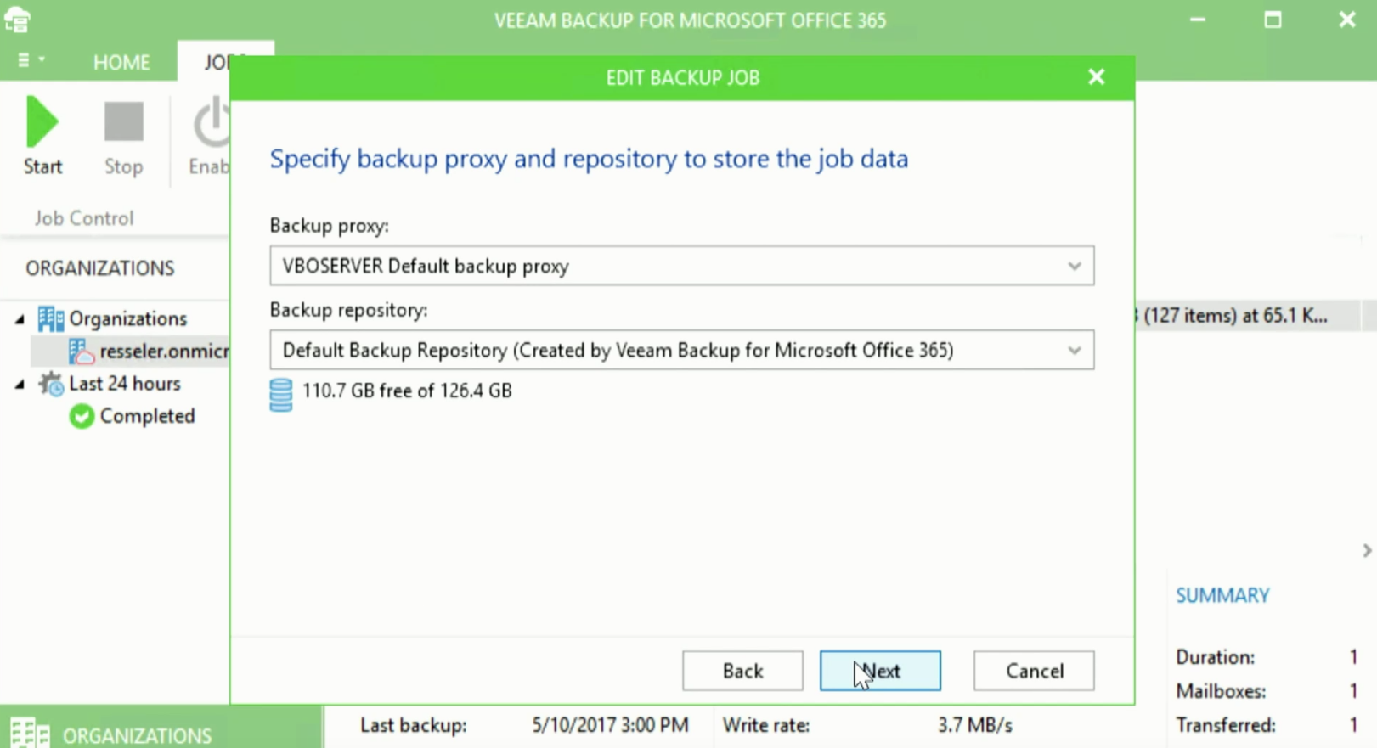Cancel the Edit Backup Job wizard
The width and height of the screenshot is (1377, 748).
tap(1034, 671)
